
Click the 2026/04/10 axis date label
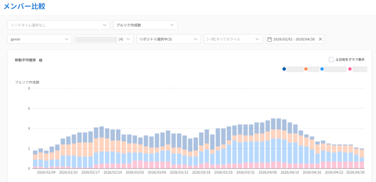tap(290, 172)
